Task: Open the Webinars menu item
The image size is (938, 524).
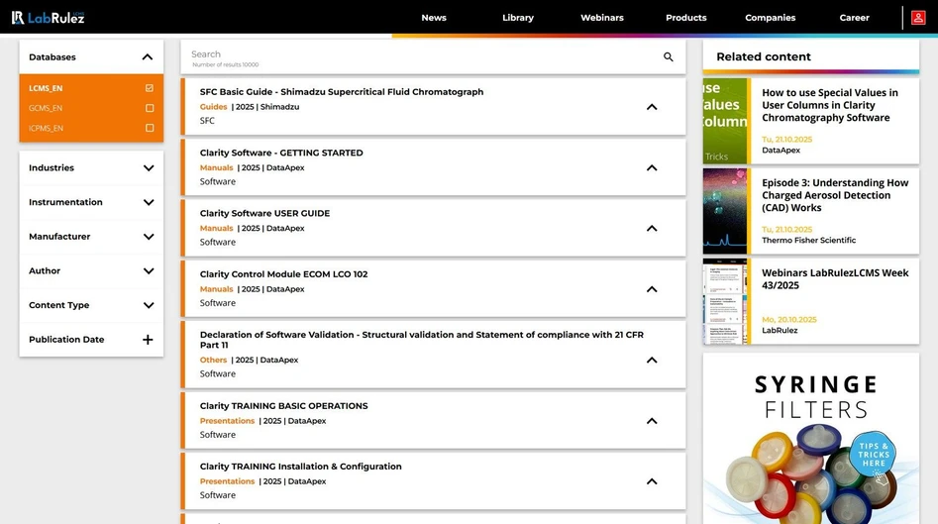Action: (602, 18)
